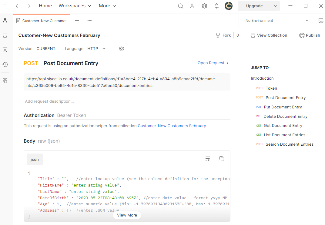Open the environment quick look icon
The width and height of the screenshot is (325, 225).
(x=321, y=21)
